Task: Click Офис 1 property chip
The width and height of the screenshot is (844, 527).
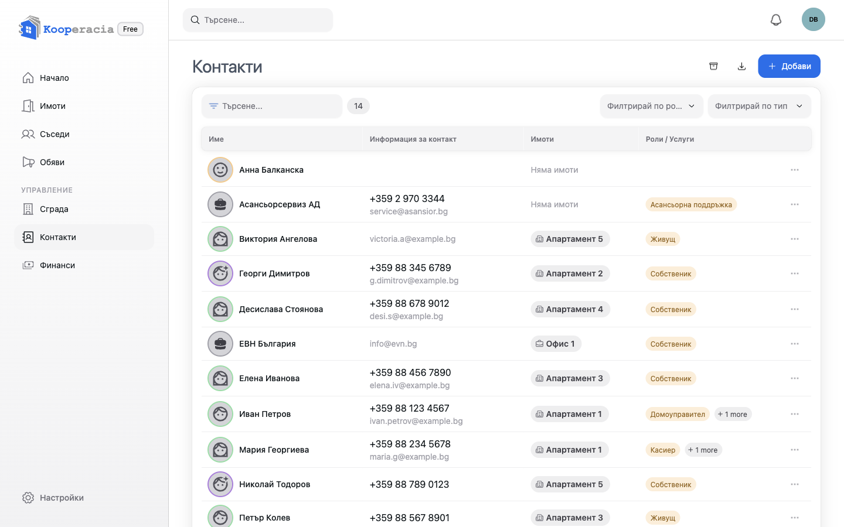Action: (556, 344)
